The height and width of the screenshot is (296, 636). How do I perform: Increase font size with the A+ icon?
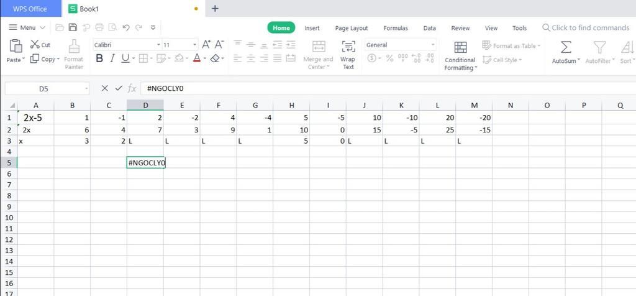click(x=206, y=44)
